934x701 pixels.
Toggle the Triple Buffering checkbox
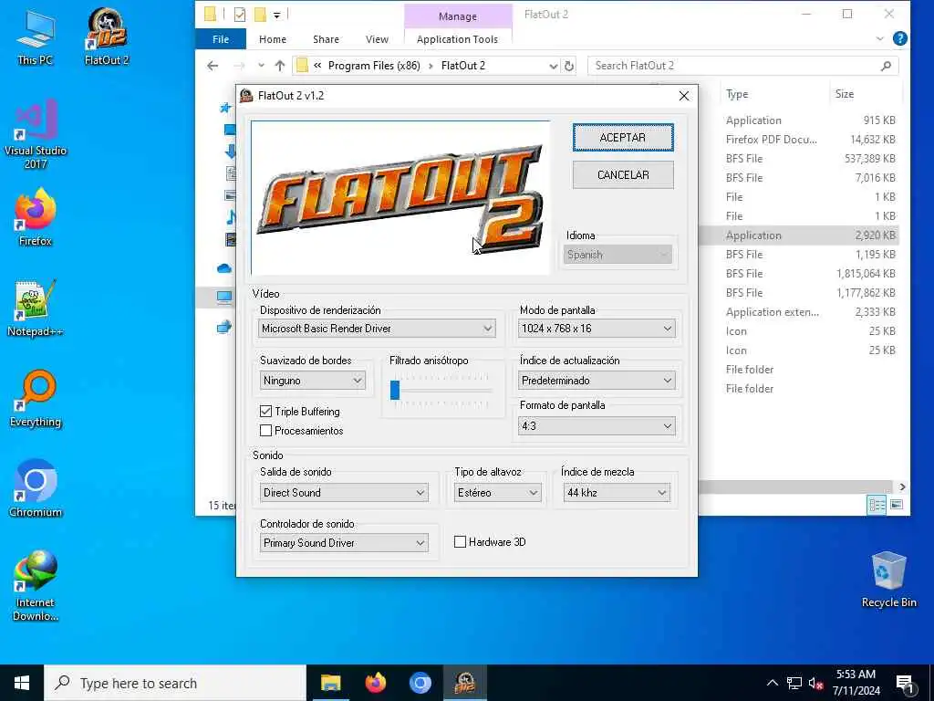(265, 412)
